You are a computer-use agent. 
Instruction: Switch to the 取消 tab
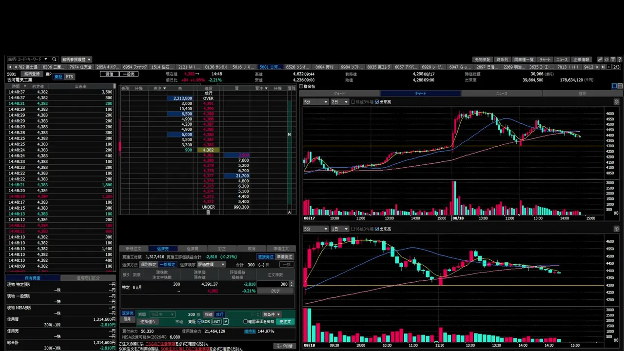[x=252, y=249]
